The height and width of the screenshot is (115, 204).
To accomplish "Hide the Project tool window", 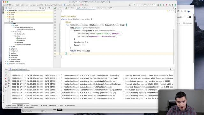I will [52, 8].
